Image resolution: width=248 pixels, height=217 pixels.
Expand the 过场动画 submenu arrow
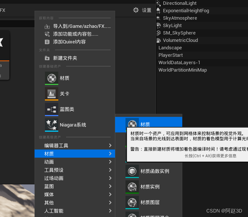(110, 178)
